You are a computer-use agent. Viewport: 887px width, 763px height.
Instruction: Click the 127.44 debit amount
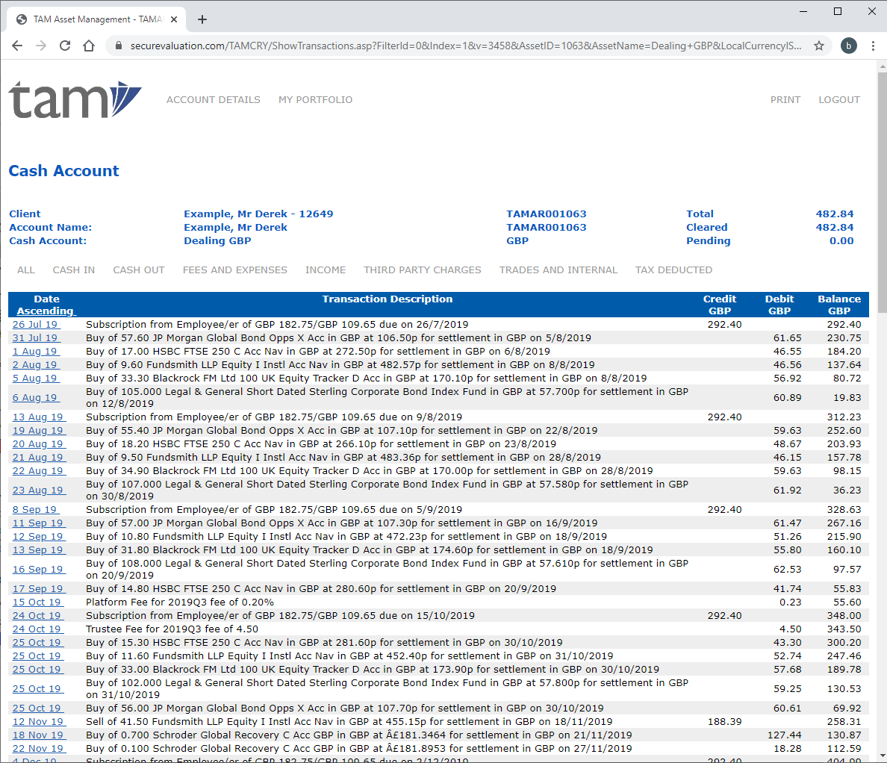pyautogui.click(x=784, y=735)
